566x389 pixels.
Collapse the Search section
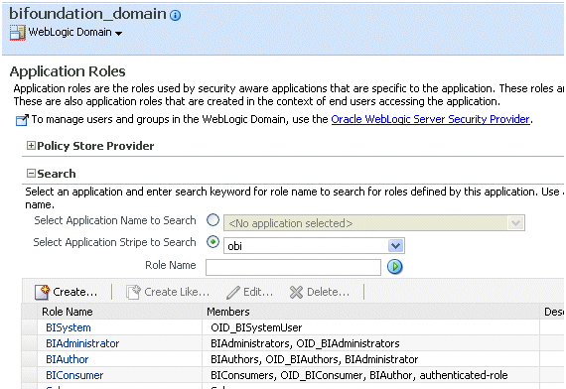[31, 174]
